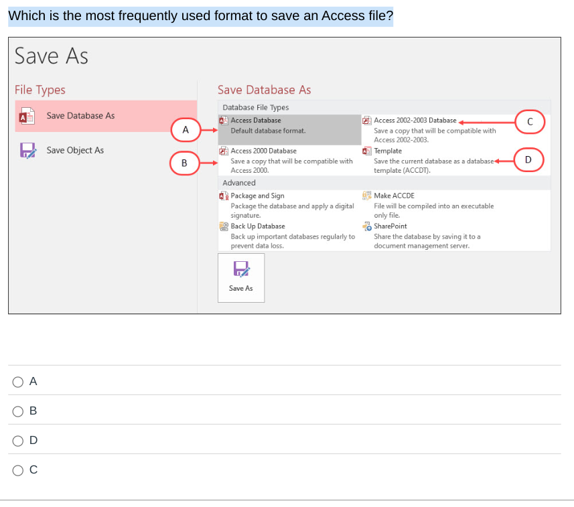This screenshot has height=507, width=574.
Task: Select answer option C
Action: coord(17,470)
